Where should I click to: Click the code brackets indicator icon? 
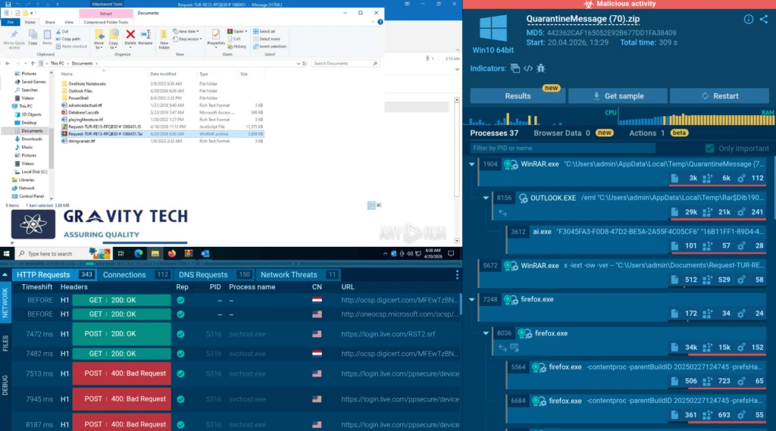pyautogui.click(x=528, y=68)
